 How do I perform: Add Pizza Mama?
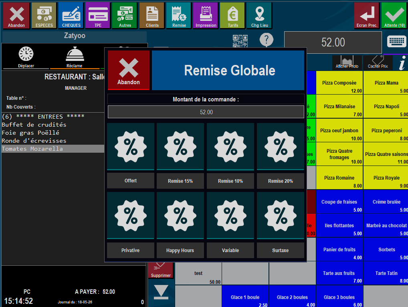click(x=386, y=83)
